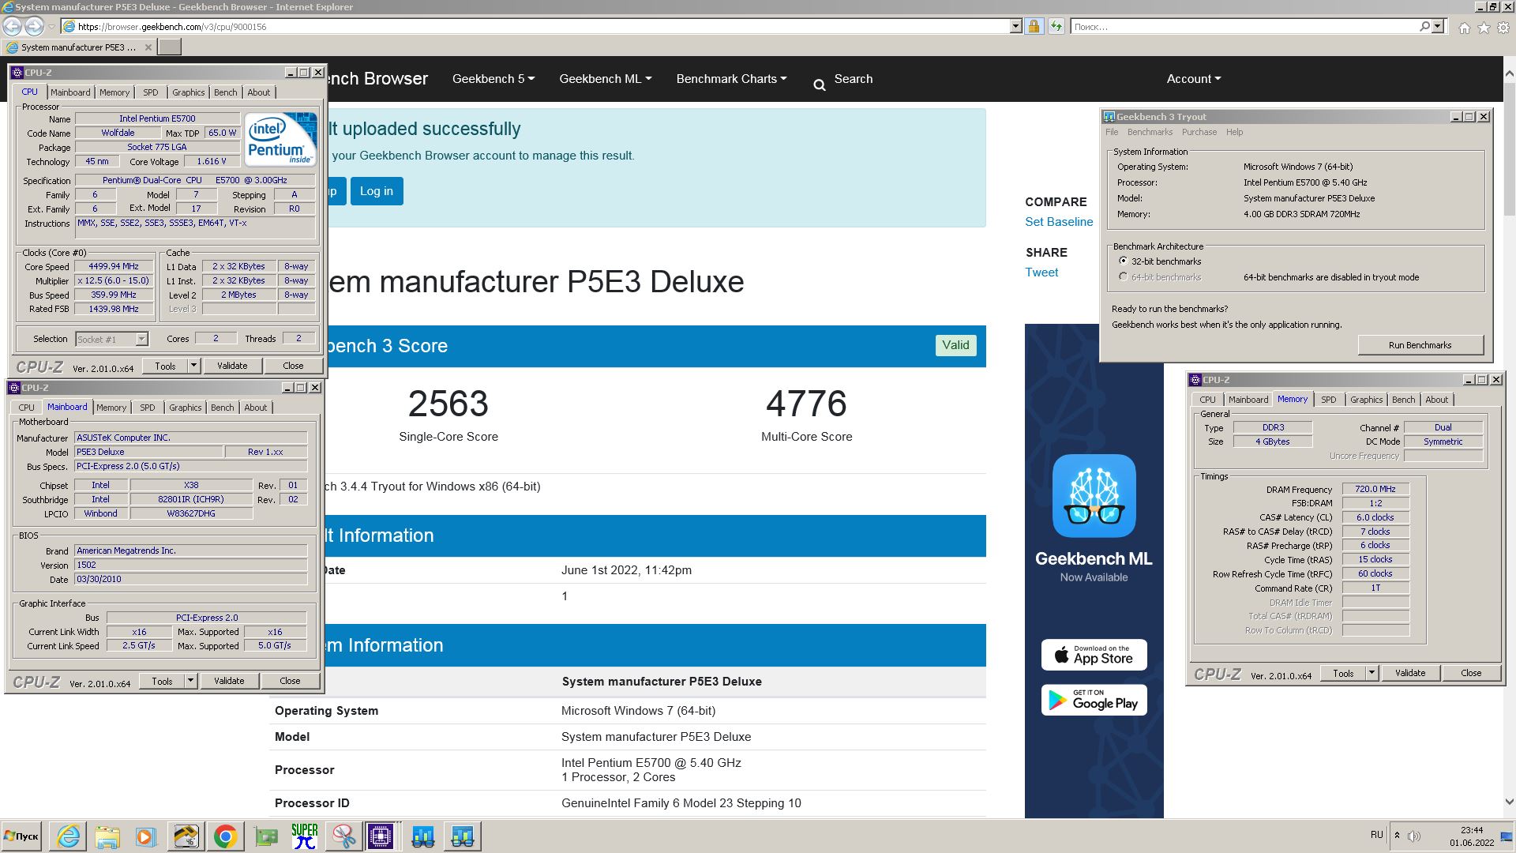Click Validate in the CPU-Z Memory window
Viewport: 1516px width, 853px height.
click(x=1409, y=673)
